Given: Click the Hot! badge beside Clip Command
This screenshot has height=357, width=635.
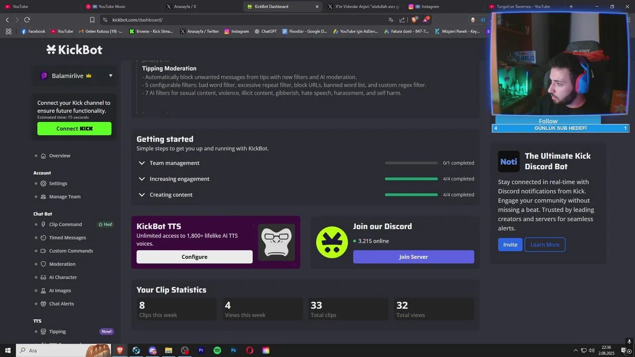Looking at the screenshot, I should [x=105, y=225].
